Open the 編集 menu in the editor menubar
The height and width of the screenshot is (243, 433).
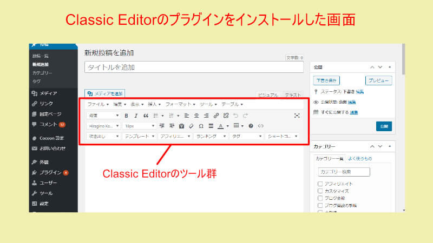tap(120, 104)
